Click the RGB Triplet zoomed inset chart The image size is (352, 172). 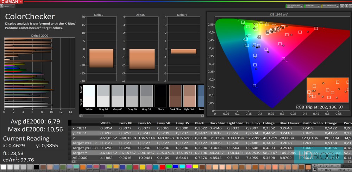[x=327, y=90]
